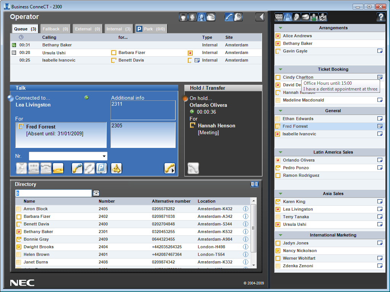
Task: Click the Number column header in directory
Action: [107, 201]
